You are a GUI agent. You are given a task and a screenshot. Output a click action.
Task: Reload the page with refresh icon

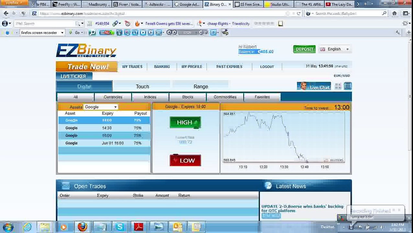click(298, 14)
